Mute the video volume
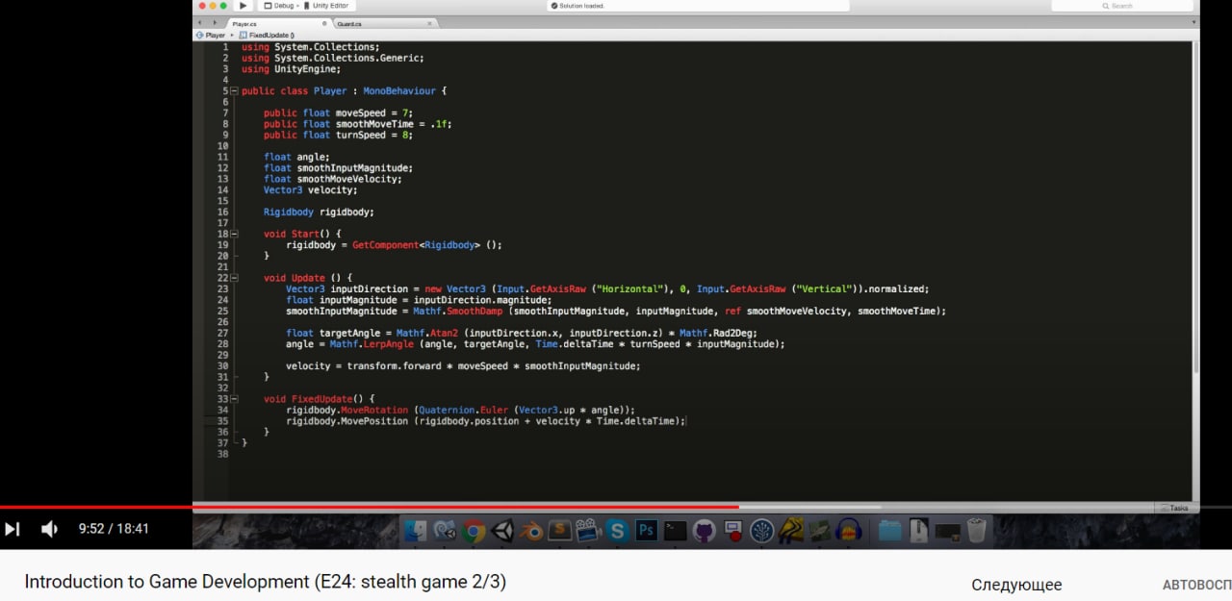Image resolution: width=1232 pixels, height=601 pixels. click(x=50, y=529)
